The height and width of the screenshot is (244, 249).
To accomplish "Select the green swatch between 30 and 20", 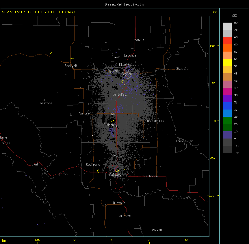I will point(227,121).
